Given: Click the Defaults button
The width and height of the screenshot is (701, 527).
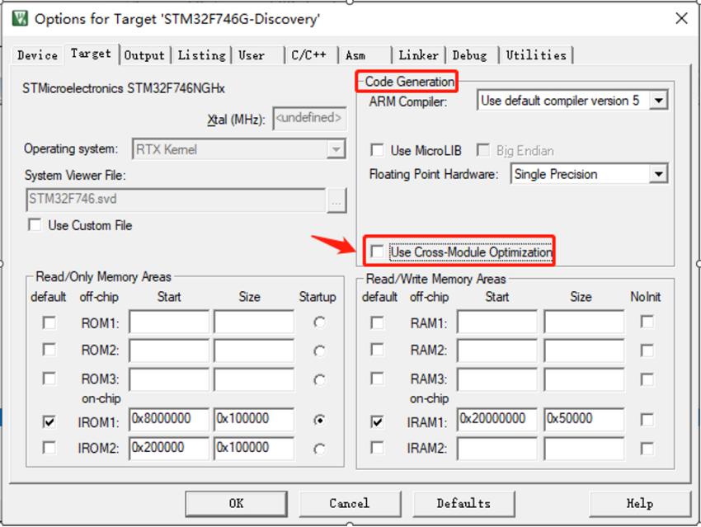Looking at the screenshot, I should tap(463, 503).
